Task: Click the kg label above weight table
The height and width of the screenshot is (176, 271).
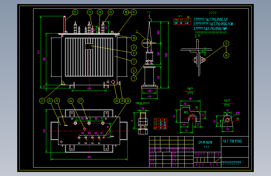Action: coord(188,17)
